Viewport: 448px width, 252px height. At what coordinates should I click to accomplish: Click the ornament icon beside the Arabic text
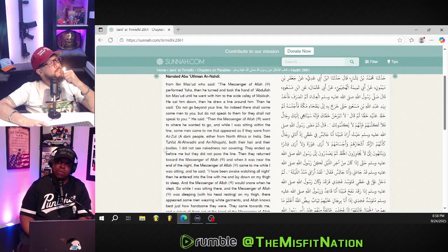395,76
